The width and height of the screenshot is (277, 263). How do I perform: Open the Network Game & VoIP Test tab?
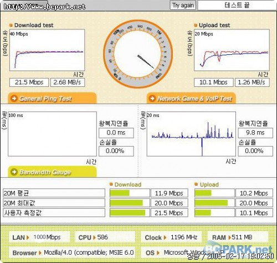(x=191, y=98)
